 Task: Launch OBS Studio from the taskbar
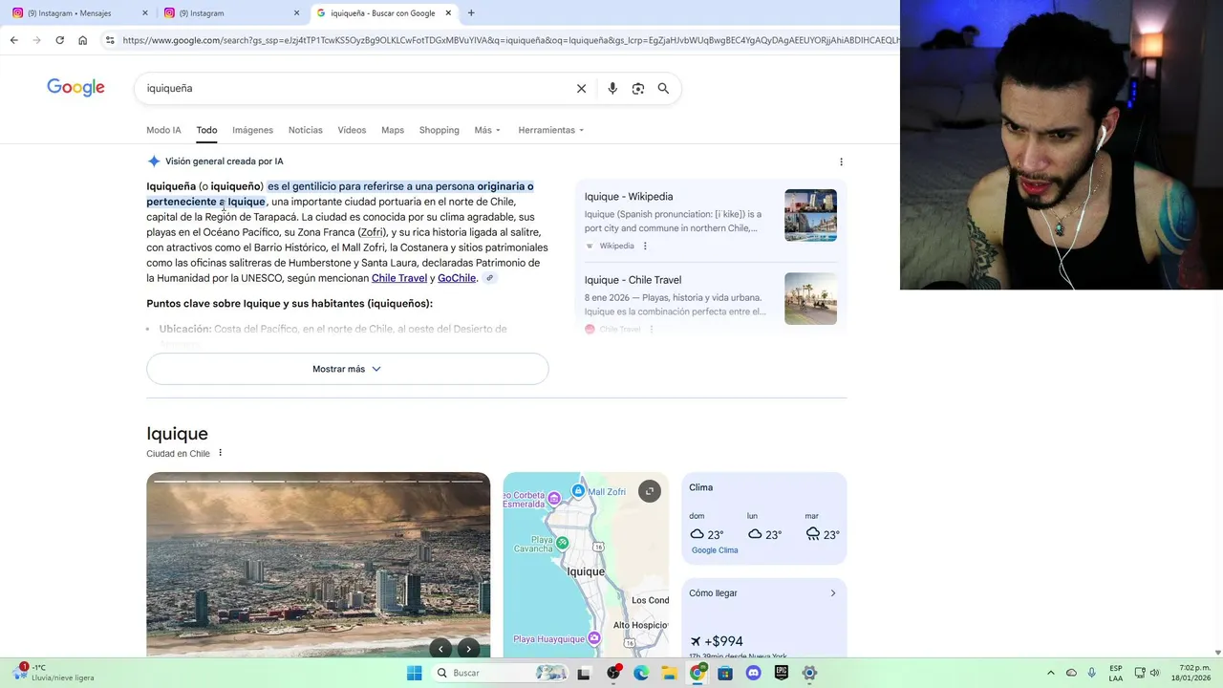(613, 673)
